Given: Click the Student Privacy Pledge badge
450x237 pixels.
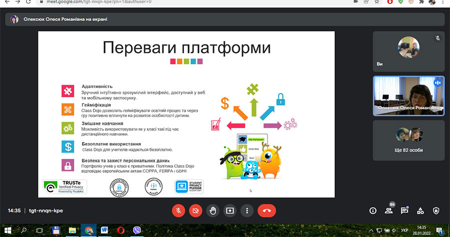Looking at the screenshot, I should pyautogui.click(x=189, y=186).
